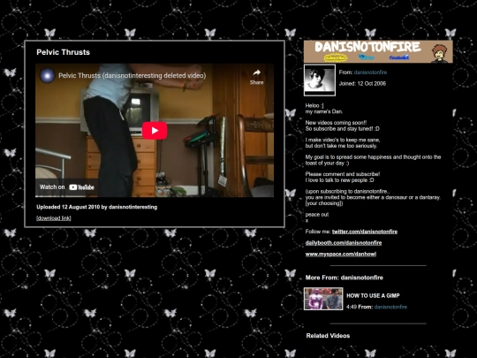Image resolution: width=477 pixels, height=358 pixels.
Task: Click the 'New videos coming soon!!' line
Action: point(336,123)
